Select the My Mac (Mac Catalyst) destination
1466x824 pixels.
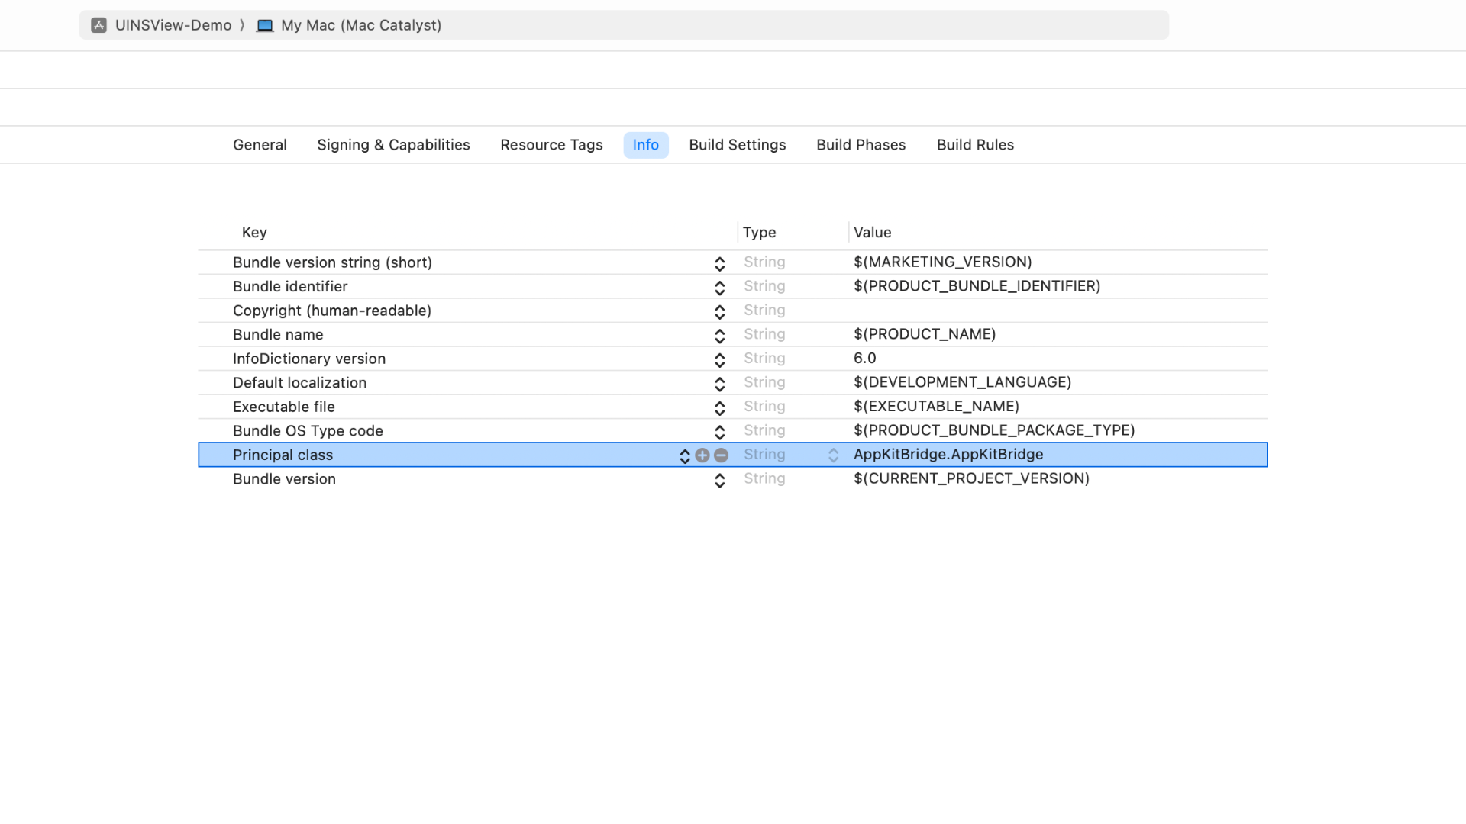pyautogui.click(x=360, y=25)
